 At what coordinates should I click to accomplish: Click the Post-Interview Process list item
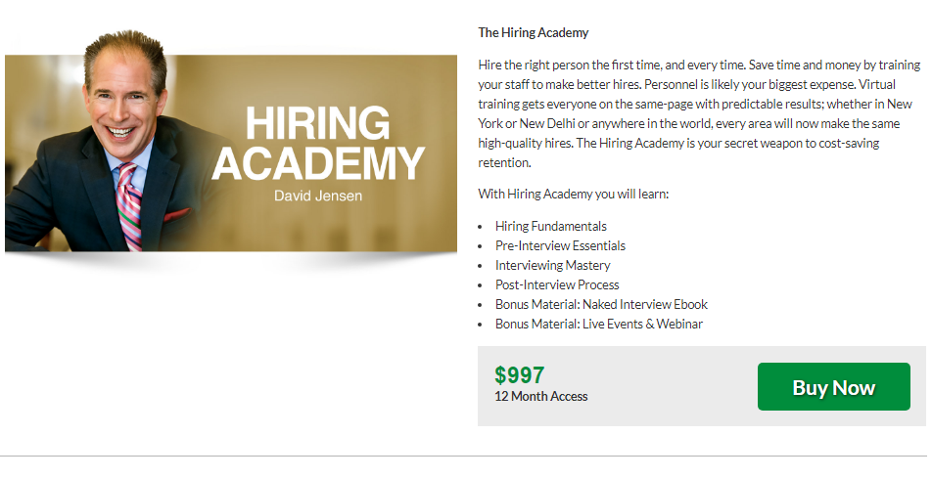pyautogui.click(x=557, y=284)
